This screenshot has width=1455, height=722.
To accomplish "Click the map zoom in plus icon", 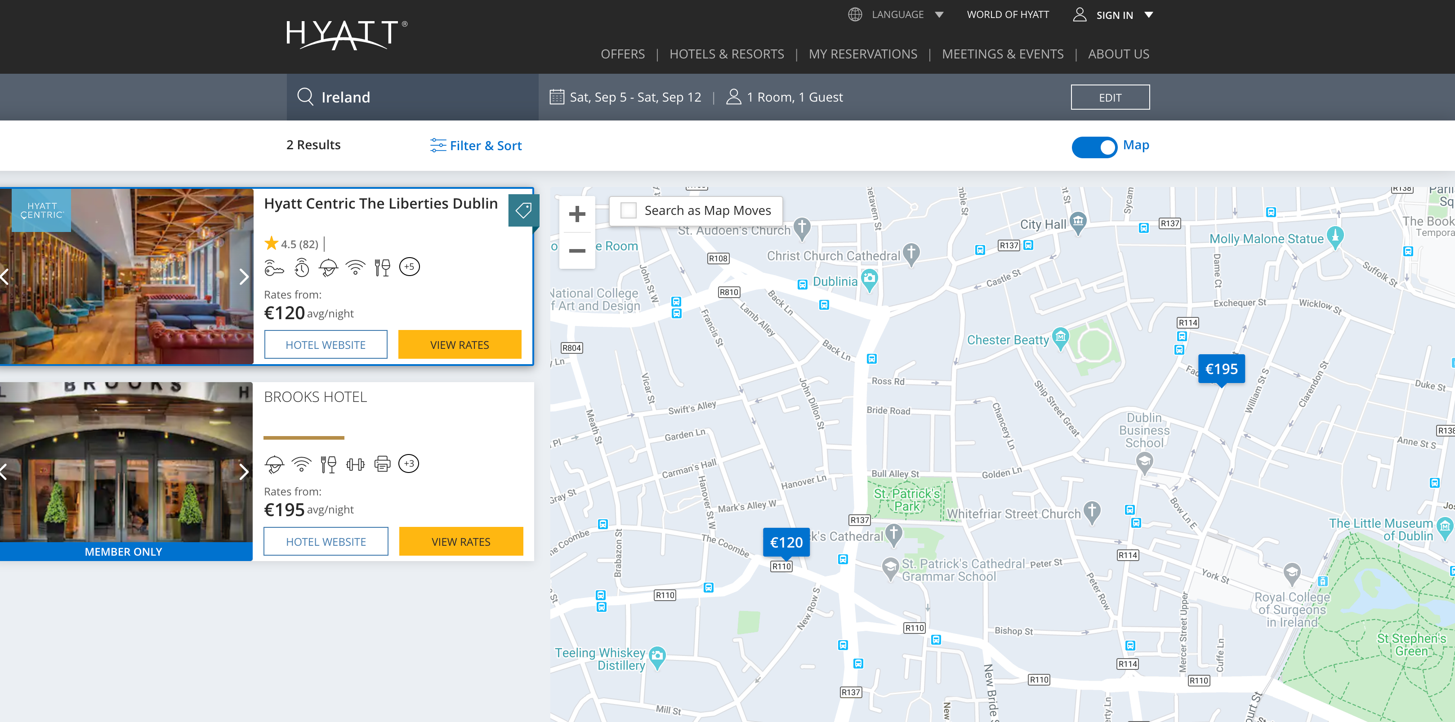I will [577, 214].
